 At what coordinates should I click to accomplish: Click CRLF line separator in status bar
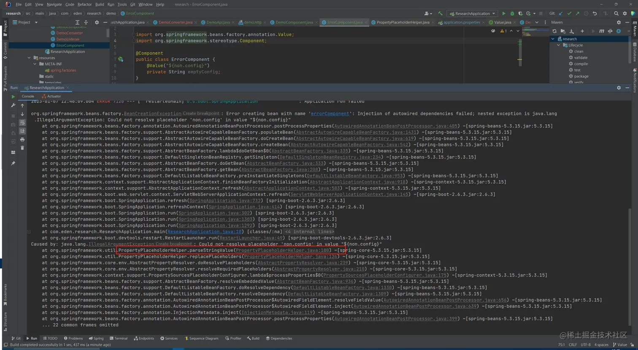573,345
